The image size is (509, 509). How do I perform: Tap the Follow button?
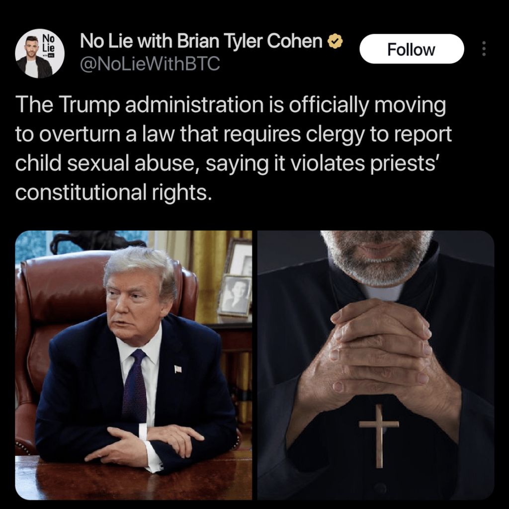[x=412, y=49]
